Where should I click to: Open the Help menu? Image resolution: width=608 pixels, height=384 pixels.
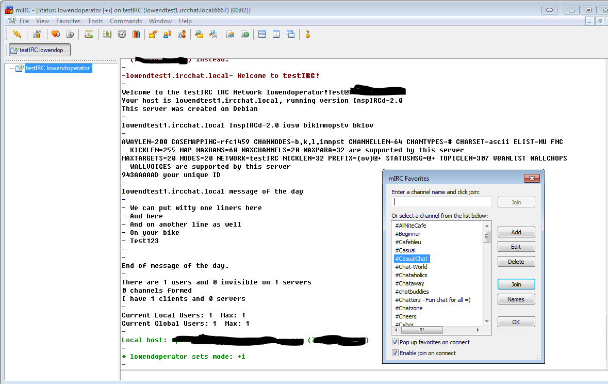pyautogui.click(x=185, y=21)
